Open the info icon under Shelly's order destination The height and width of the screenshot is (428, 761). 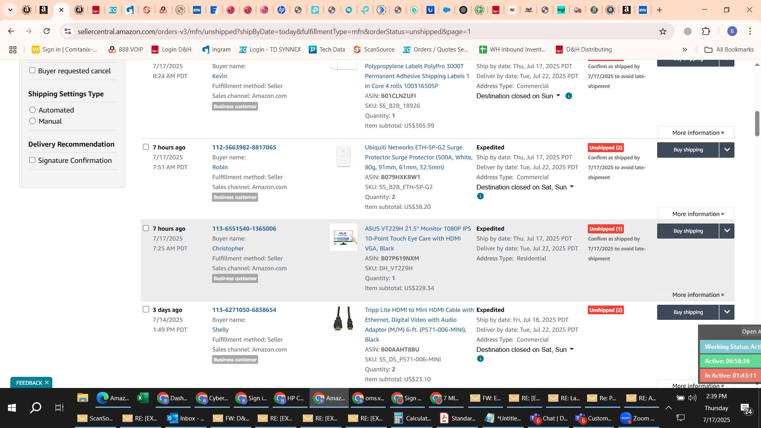(480, 359)
